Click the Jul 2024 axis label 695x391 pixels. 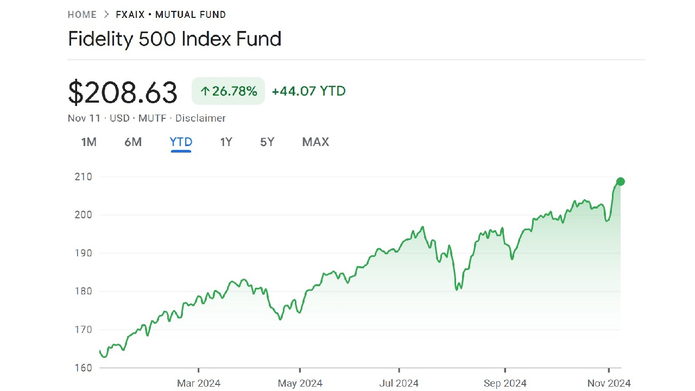(x=399, y=383)
